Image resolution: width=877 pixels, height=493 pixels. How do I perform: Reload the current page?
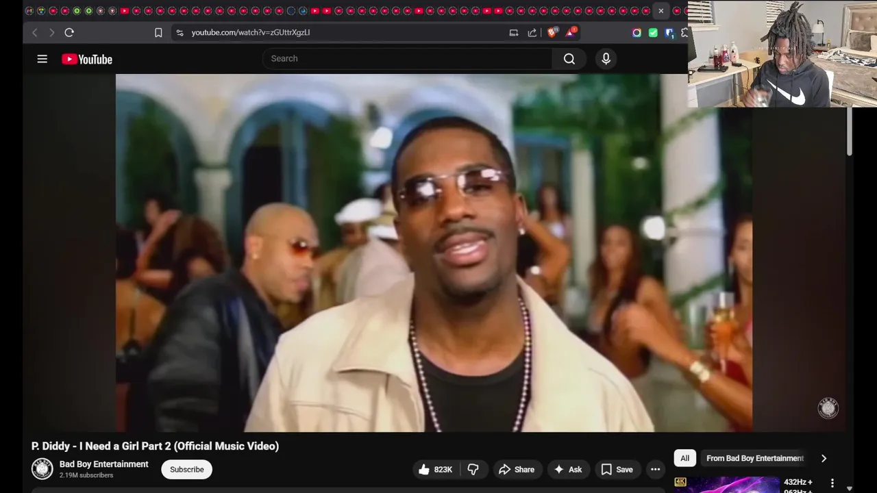69,32
